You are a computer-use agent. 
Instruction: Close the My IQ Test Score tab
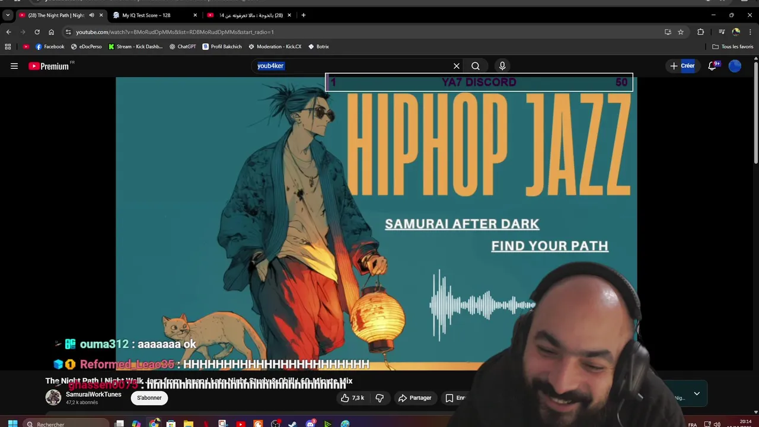(195, 15)
